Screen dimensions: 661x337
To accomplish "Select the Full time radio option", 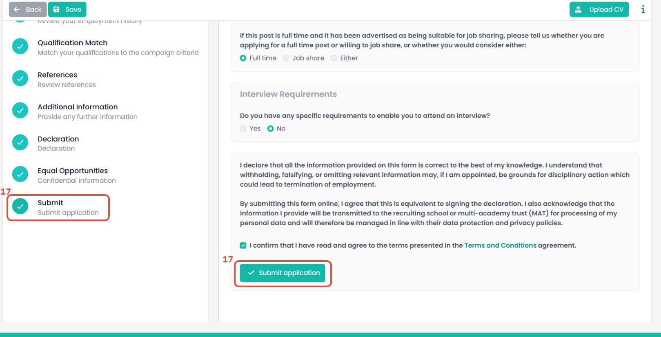I will point(243,58).
